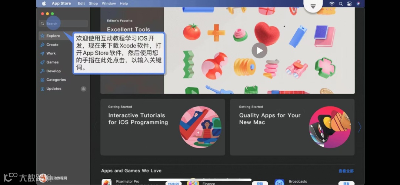Viewport: 400px width, 185px height.
Task: Click the Finance app icon
Action: [193, 182]
